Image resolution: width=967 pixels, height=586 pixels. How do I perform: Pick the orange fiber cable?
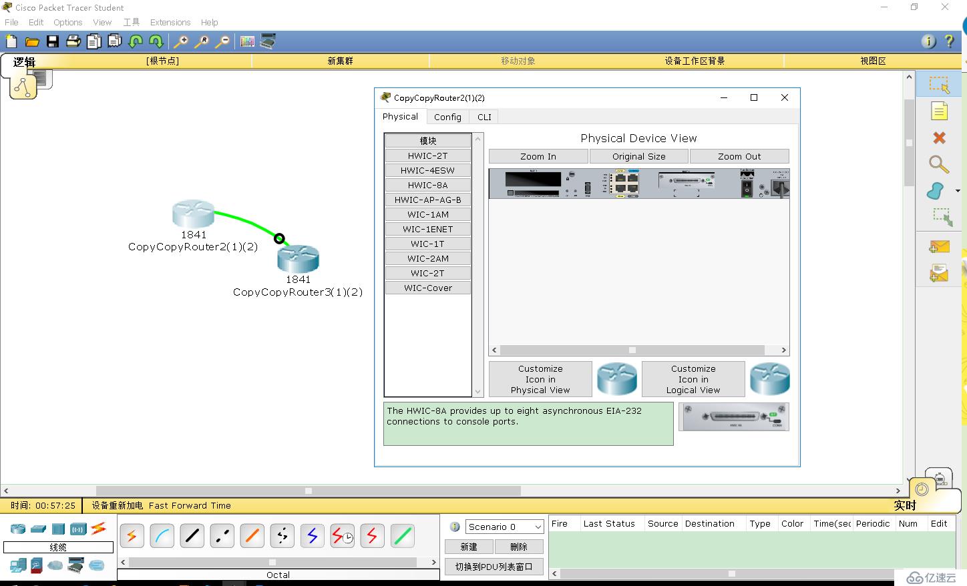252,536
